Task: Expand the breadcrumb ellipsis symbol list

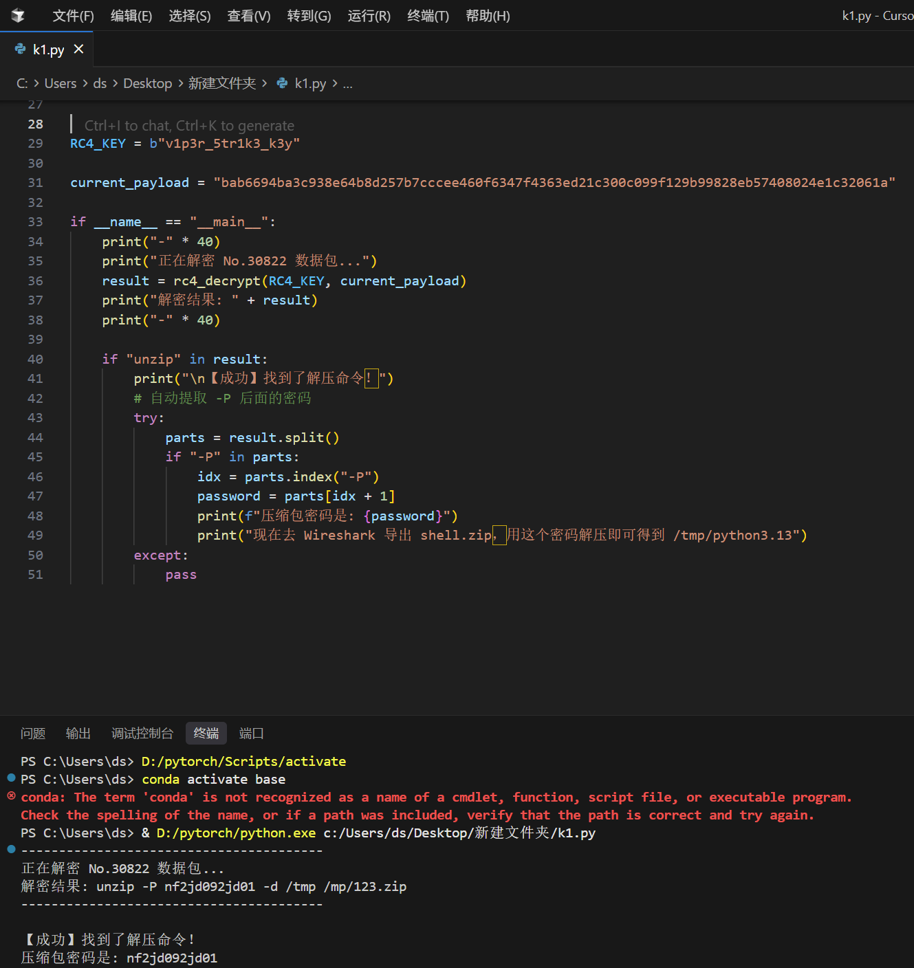Action: coord(347,83)
